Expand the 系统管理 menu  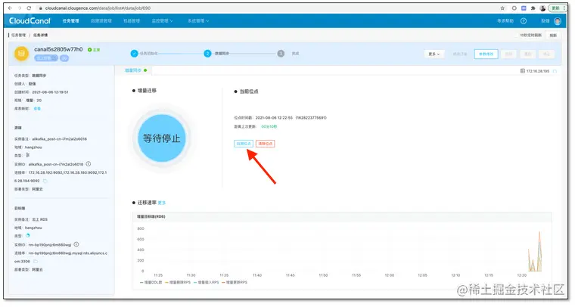[198, 21]
